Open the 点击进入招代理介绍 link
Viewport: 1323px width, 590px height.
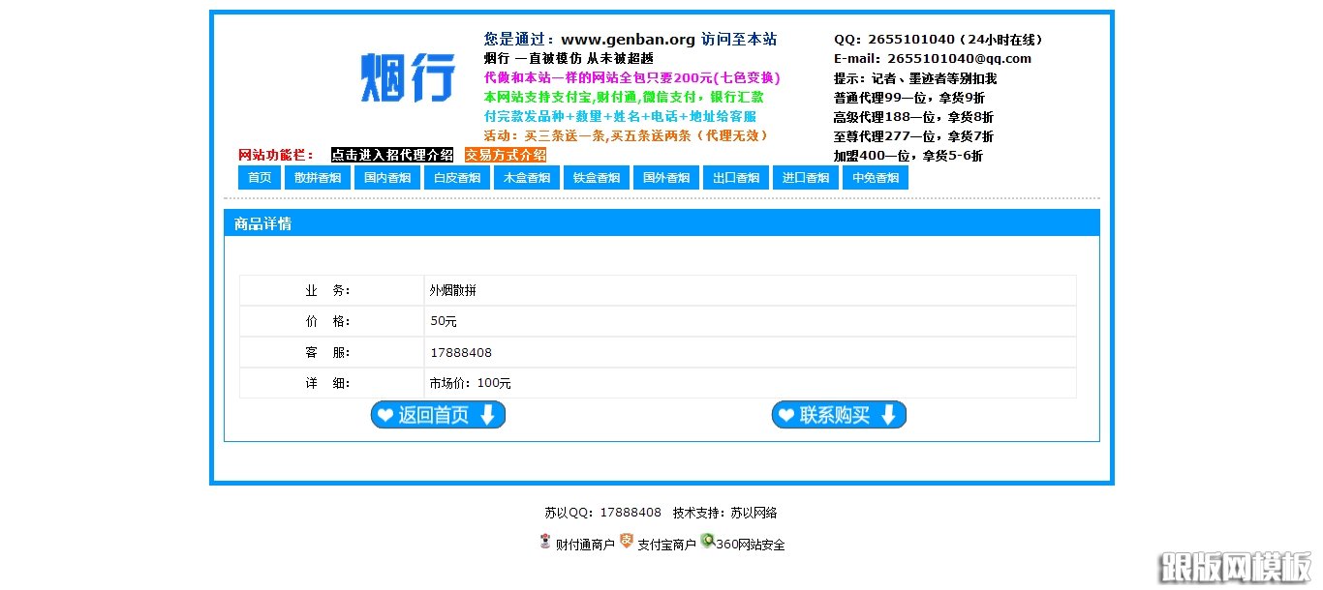pos(391,153)
